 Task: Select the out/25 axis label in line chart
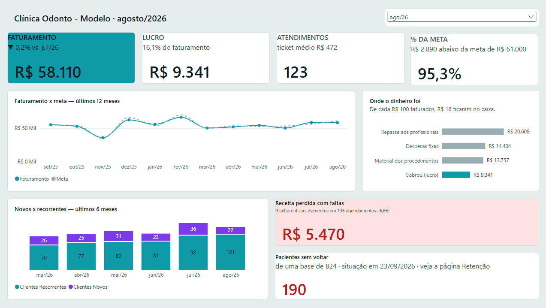(x=77, y=167)
